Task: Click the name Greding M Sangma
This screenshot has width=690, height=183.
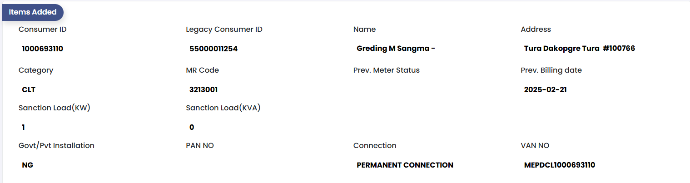Action: point(396,49)
